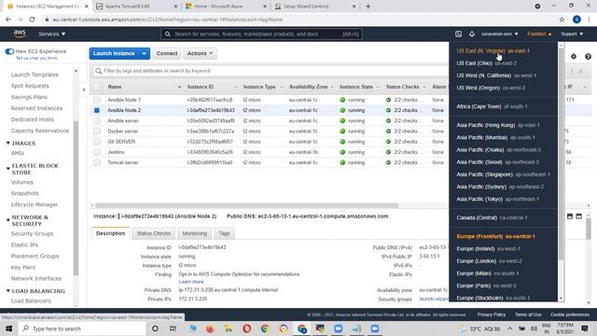Image resolution: width=597 pixels, height=336 pixels.
Task: Select the Git SERVER checkbox
Action: [97, 142]
